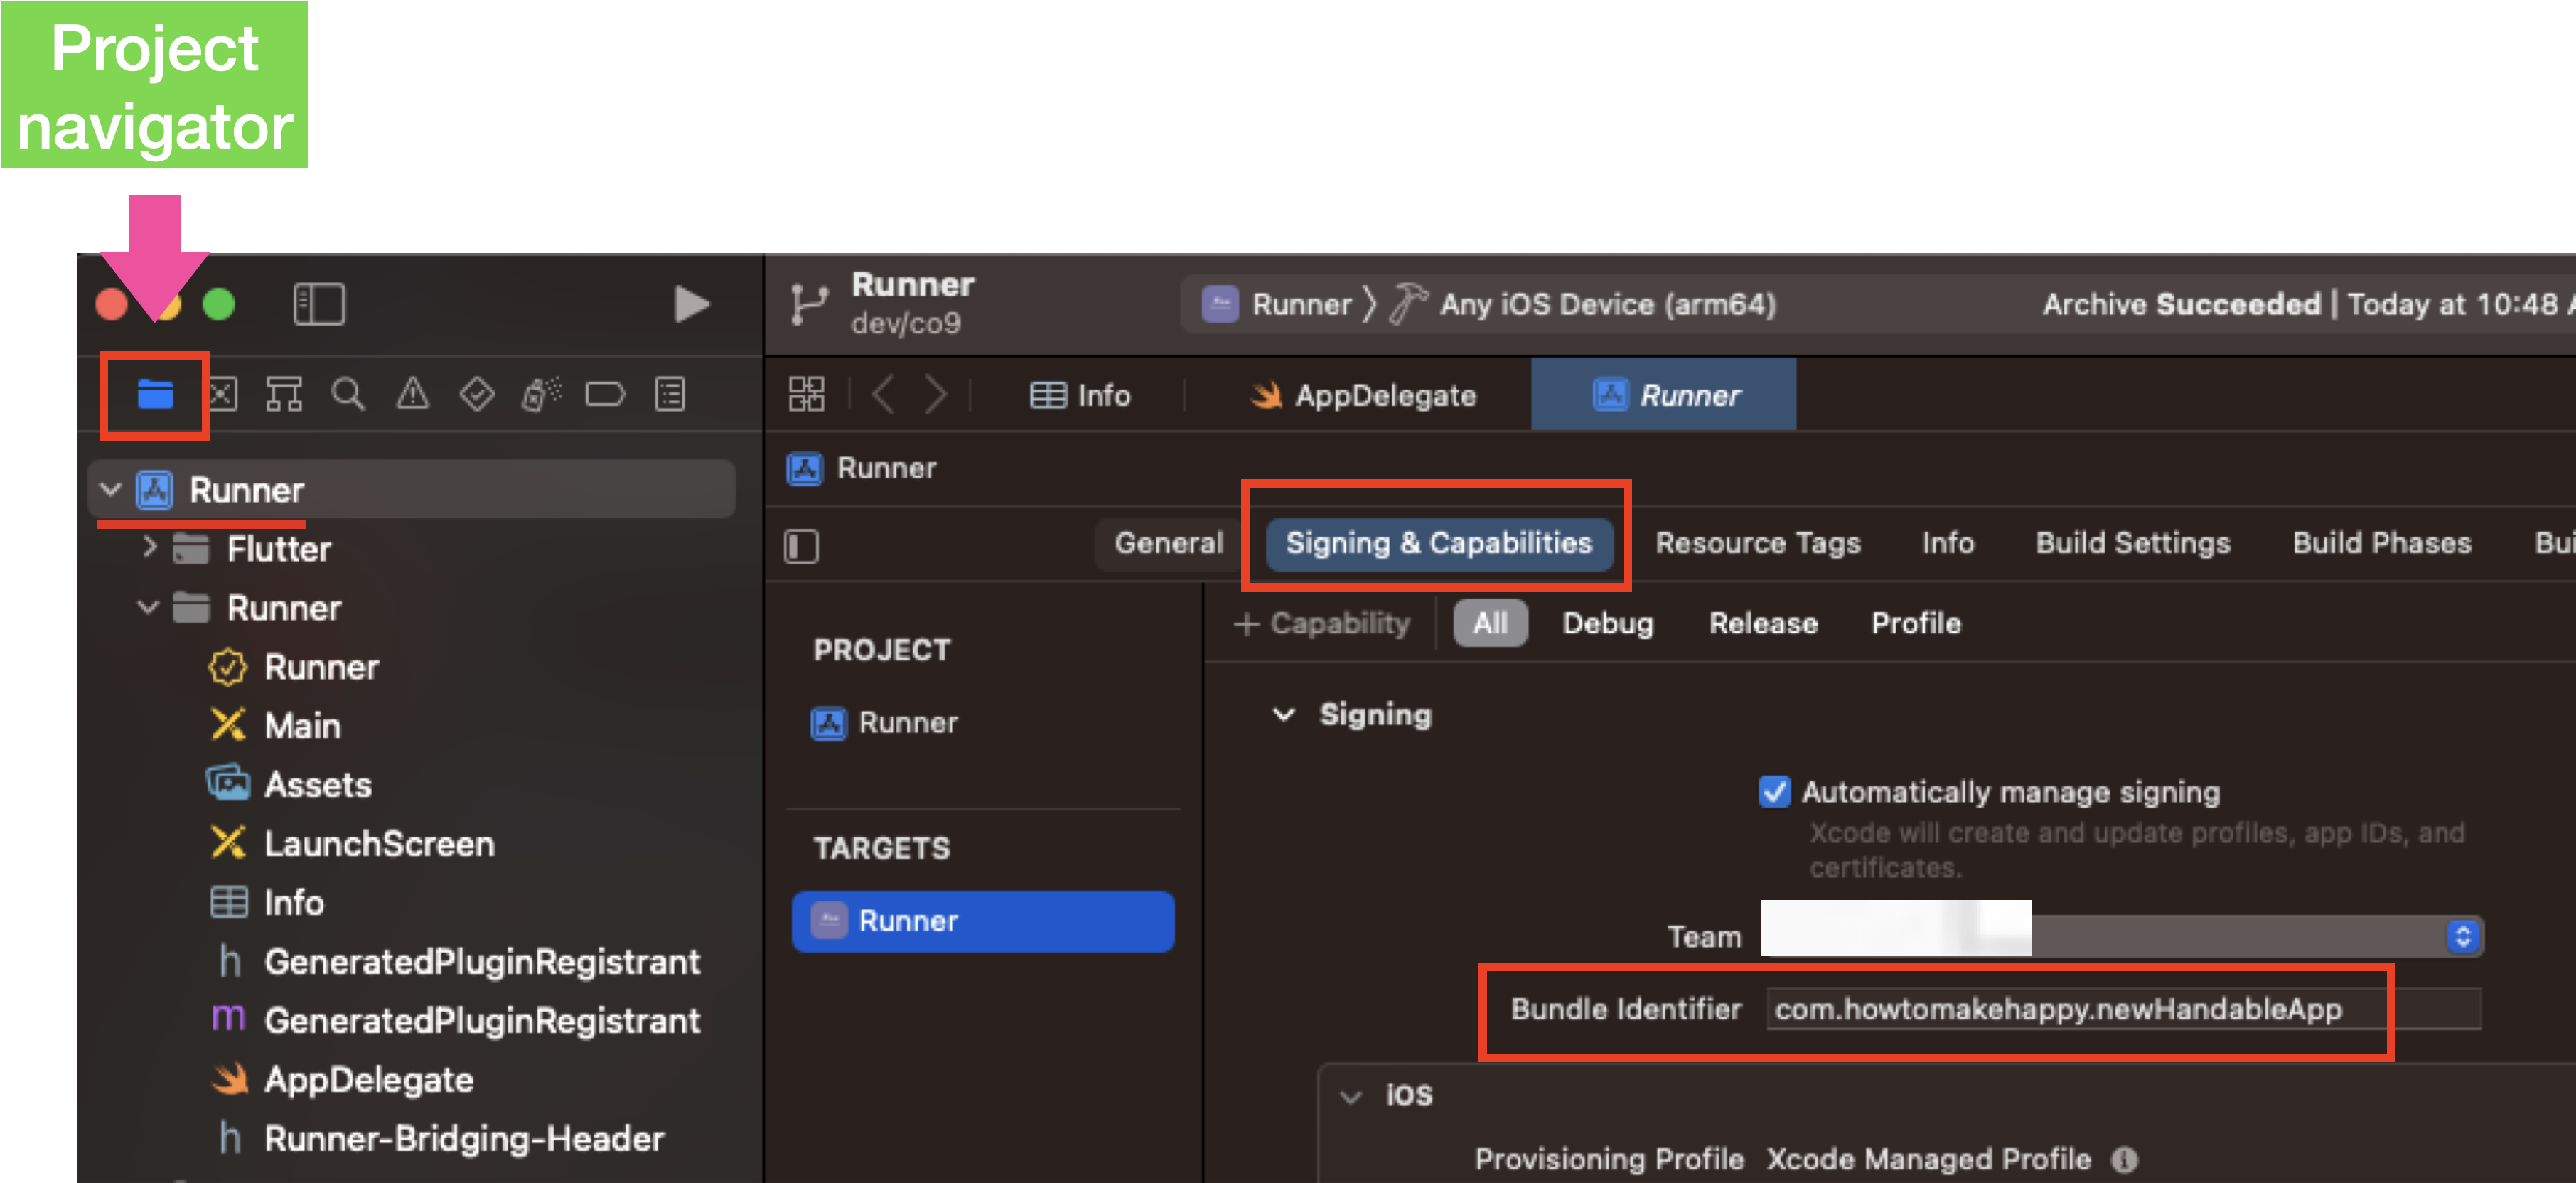The height and width of the screenshot is (1183, 2576).
Task: Open the Breakpoint navigator icon
Action: pos(605,394)
